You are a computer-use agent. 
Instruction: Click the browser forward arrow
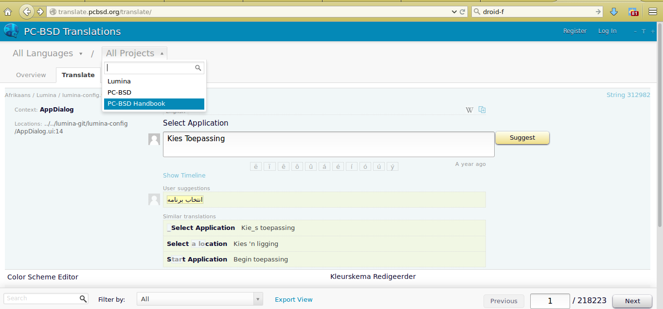coord(40,11)
